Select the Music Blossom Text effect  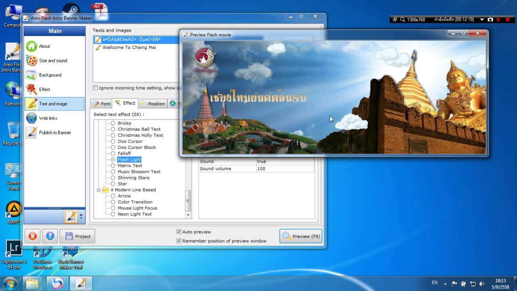click(139, 171)
